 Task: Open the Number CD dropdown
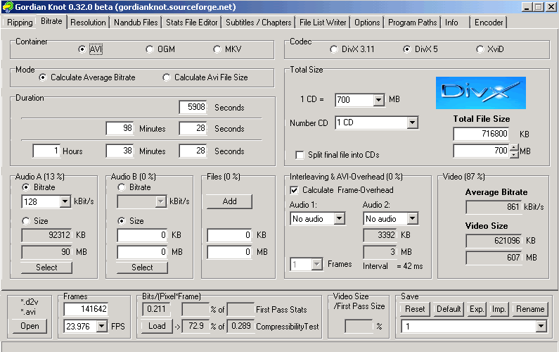[x=412, y=122]
